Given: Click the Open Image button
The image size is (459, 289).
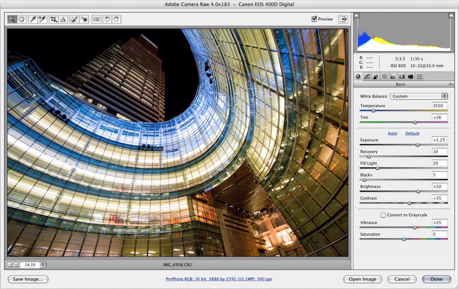Looking at the screenshot, I should (x=363, y=279).
